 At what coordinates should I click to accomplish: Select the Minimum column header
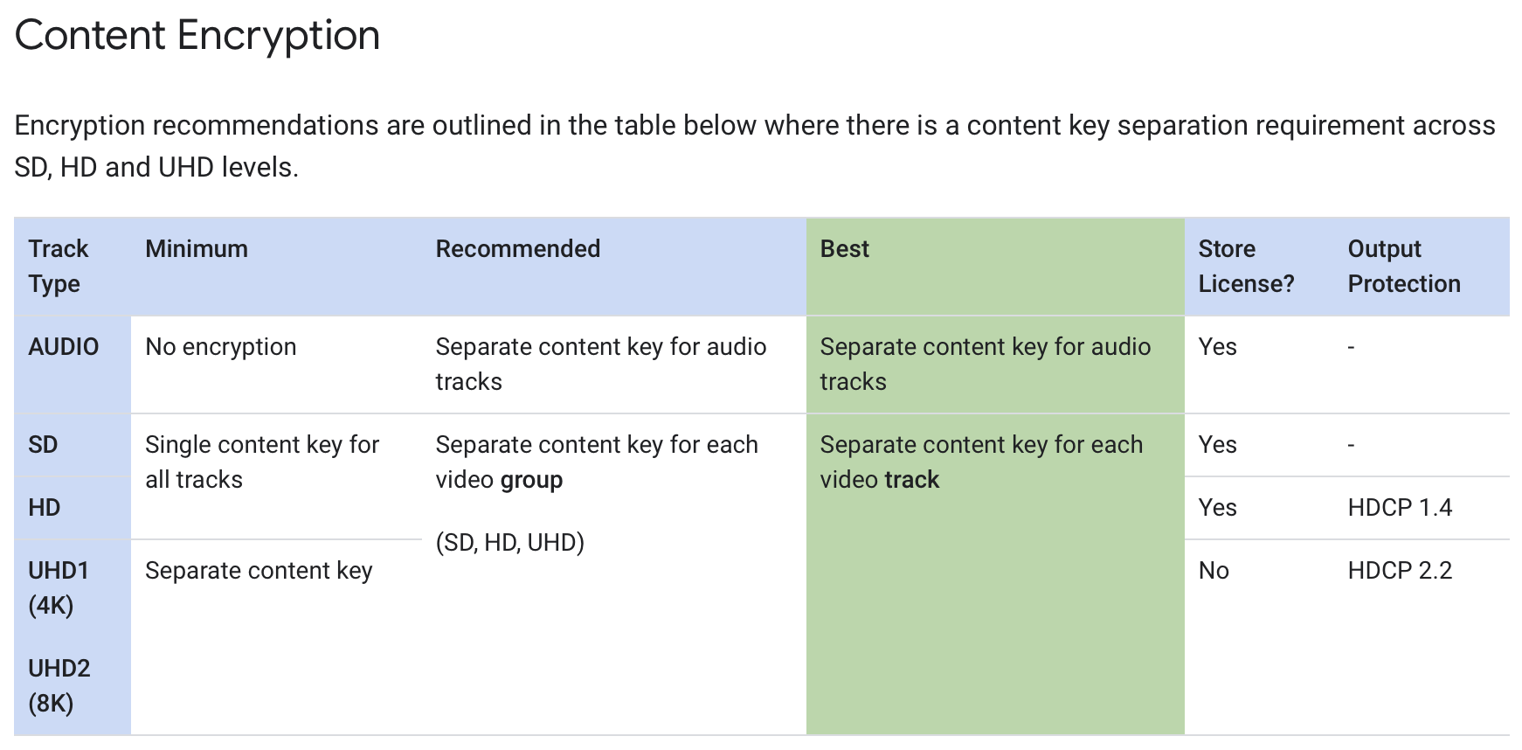pos(197,249)
